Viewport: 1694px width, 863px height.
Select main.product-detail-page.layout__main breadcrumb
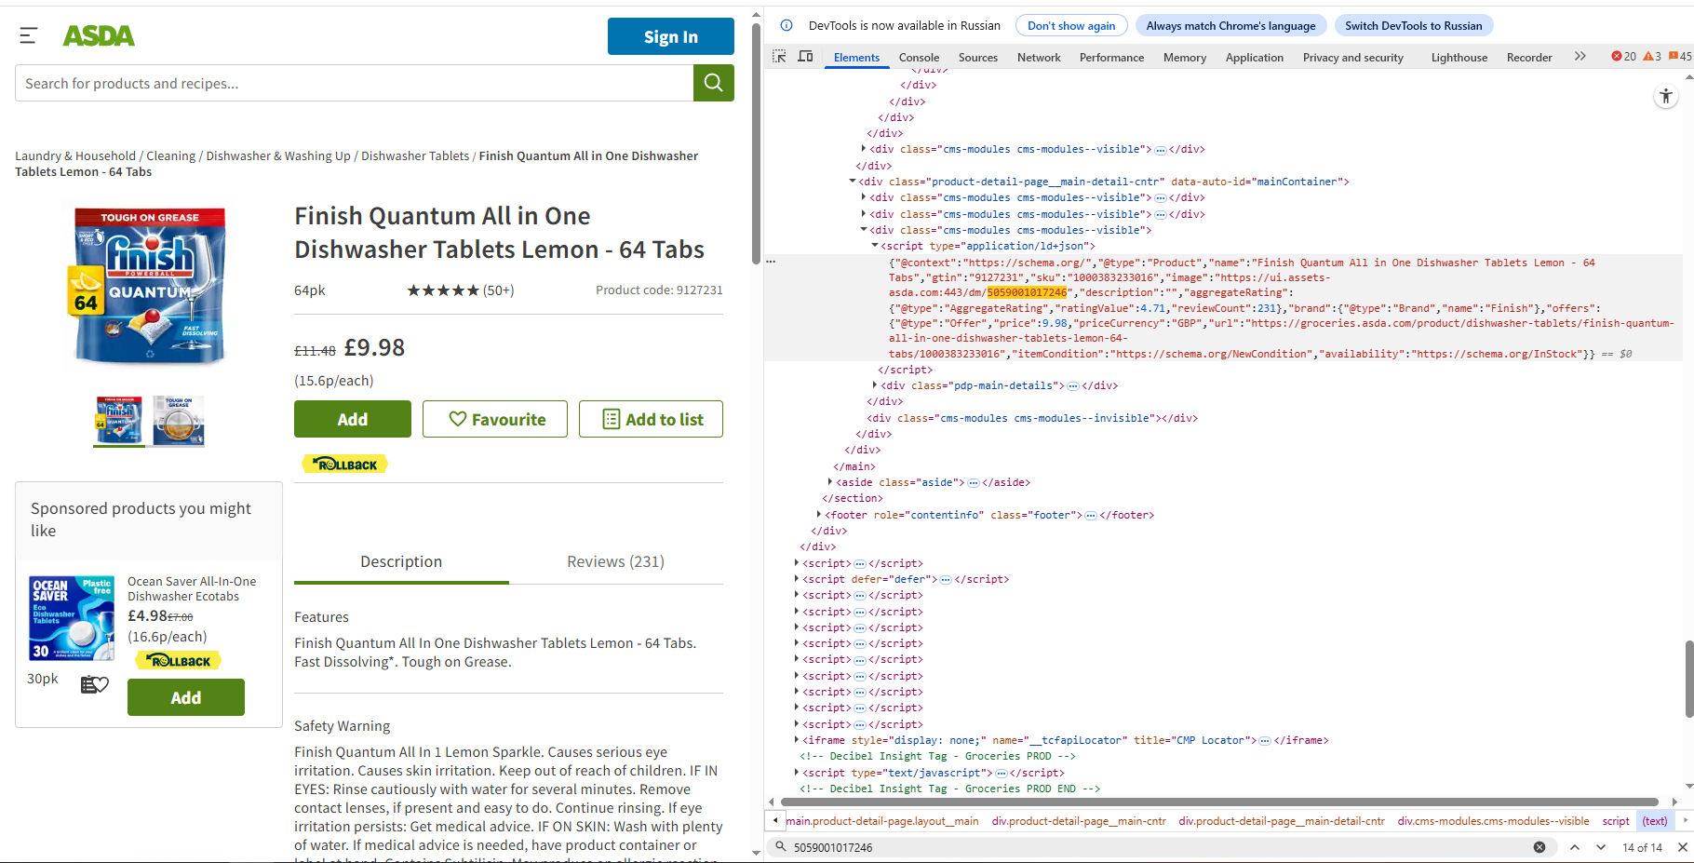(882, 821)
